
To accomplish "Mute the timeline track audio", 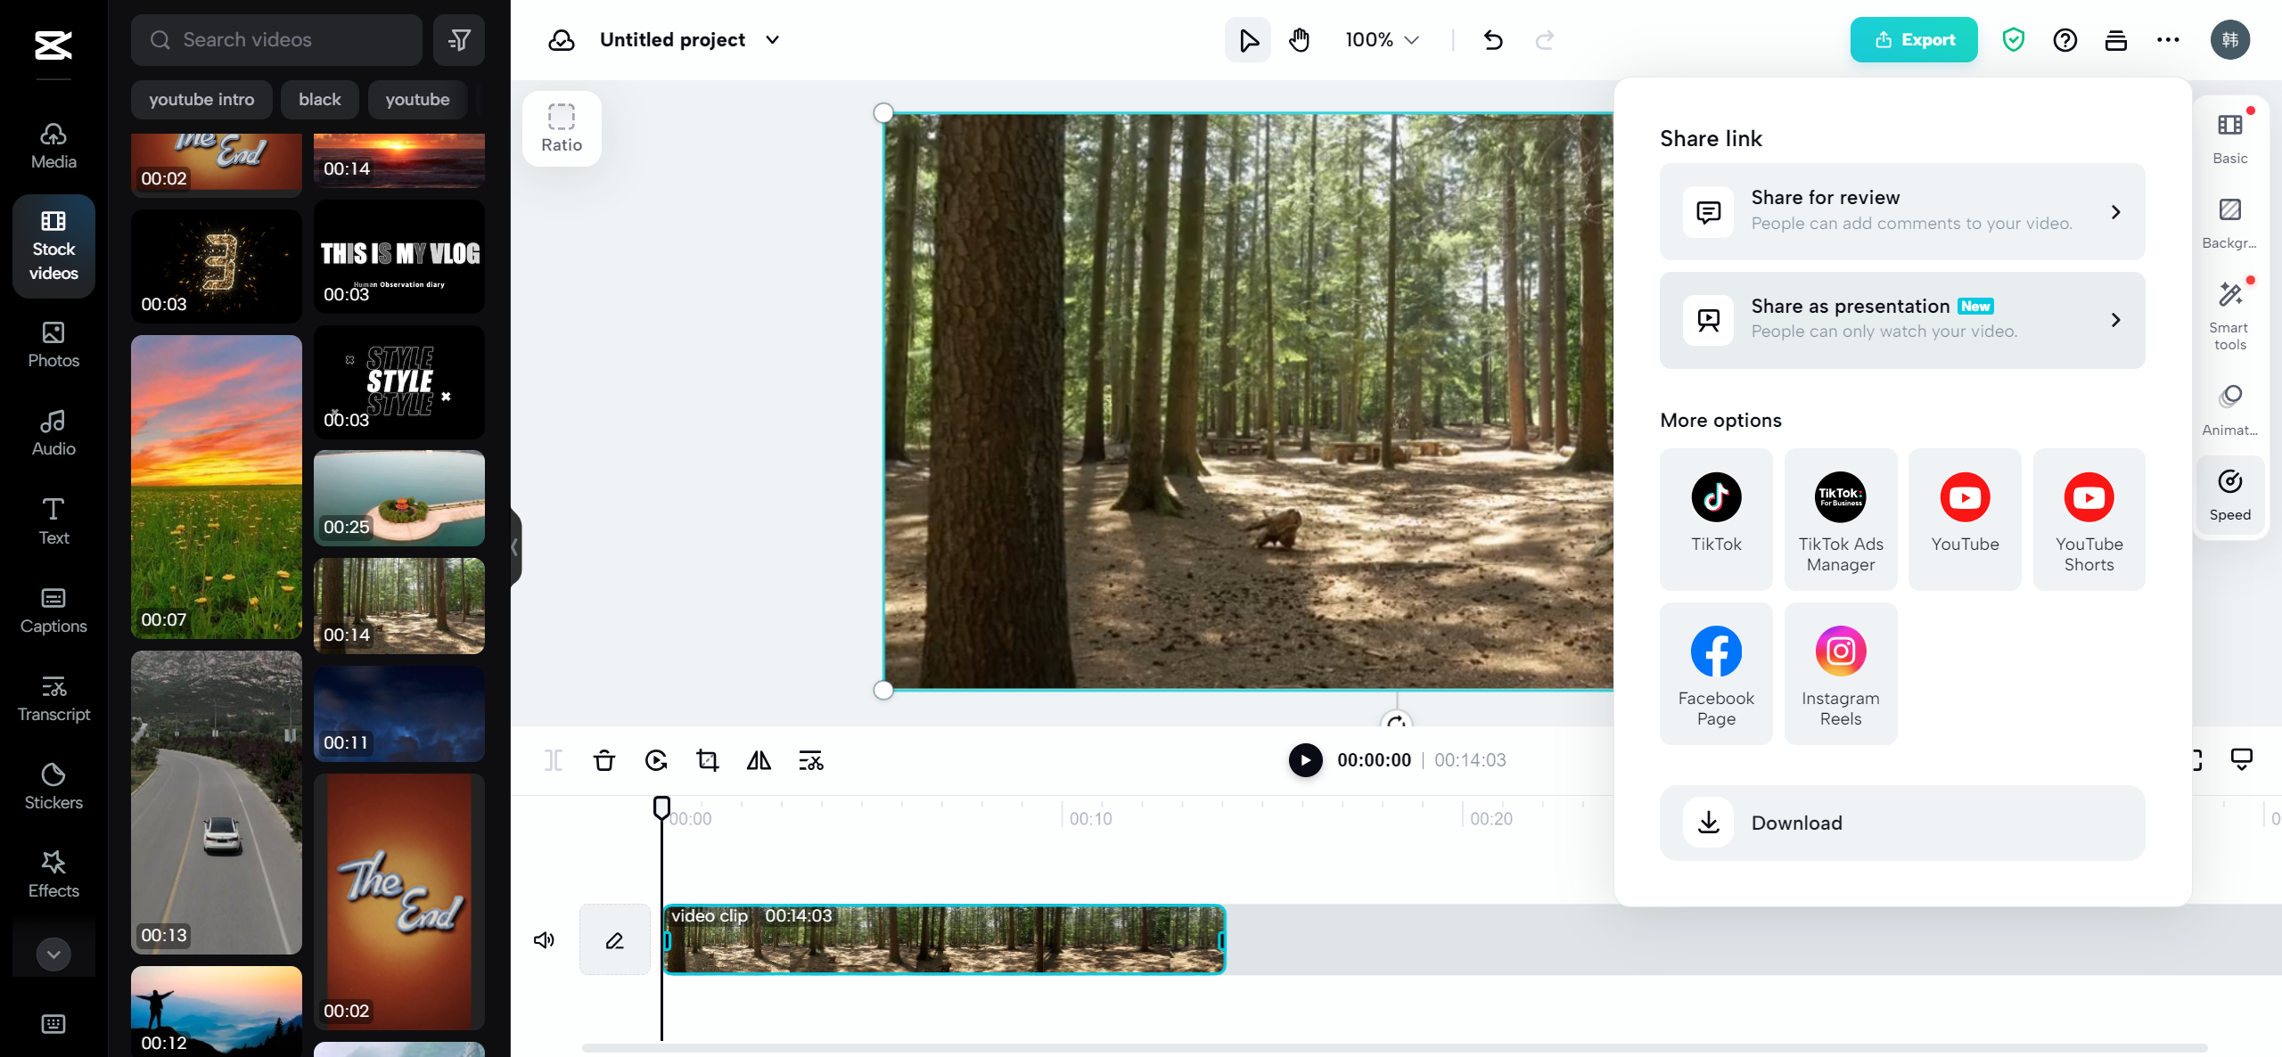I will [544, 939].
